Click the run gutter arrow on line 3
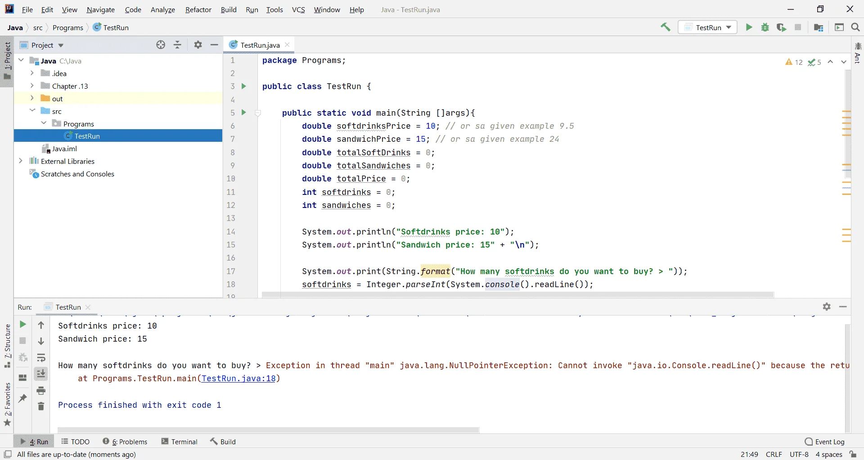 click(x=244, y=86)
